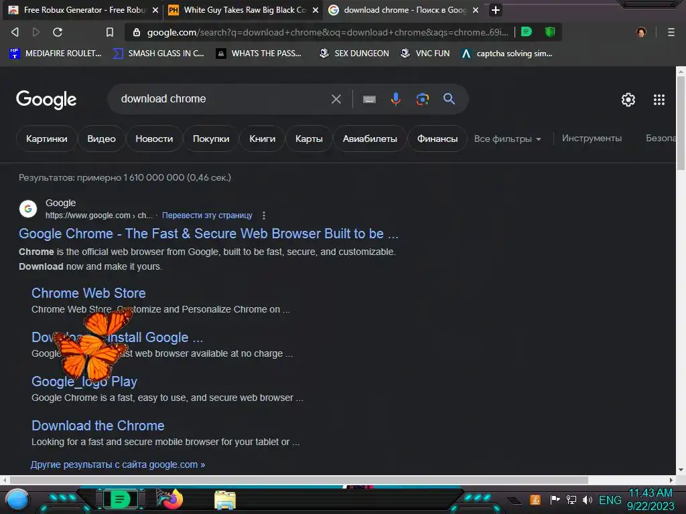Image resolution: width=686 pixels, height=514 pixels.
Task: Switch input language via ENG indicator
Action: (x=610, y=499)
